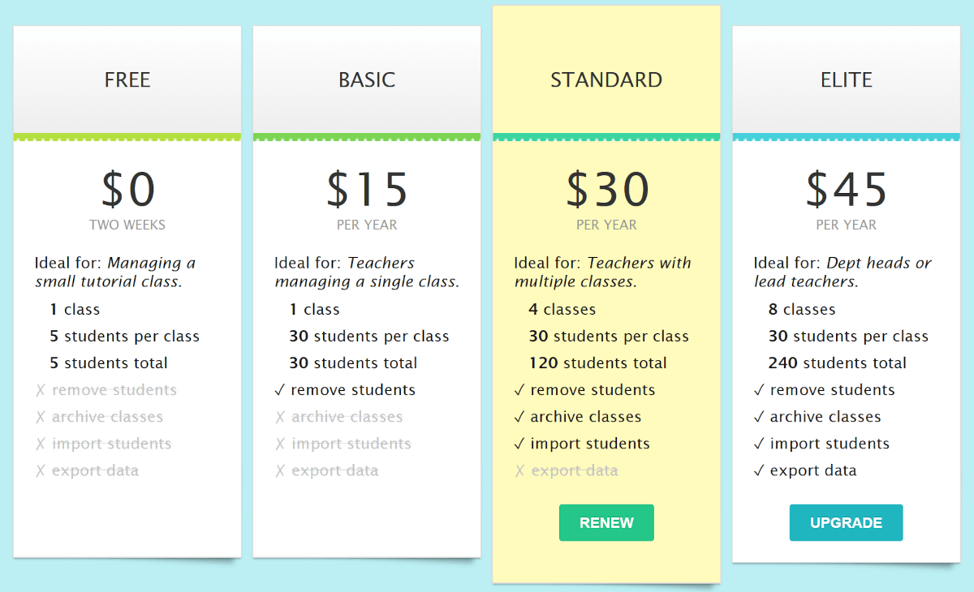
Task: Click the X icon beside Free's remove students
Action: click(x=41, y=391)
